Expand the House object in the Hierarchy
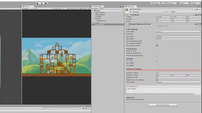202x113 pixels. tap(94, 23)
